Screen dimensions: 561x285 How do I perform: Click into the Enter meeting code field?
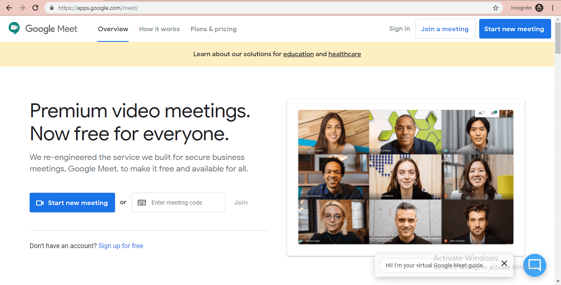178,203
